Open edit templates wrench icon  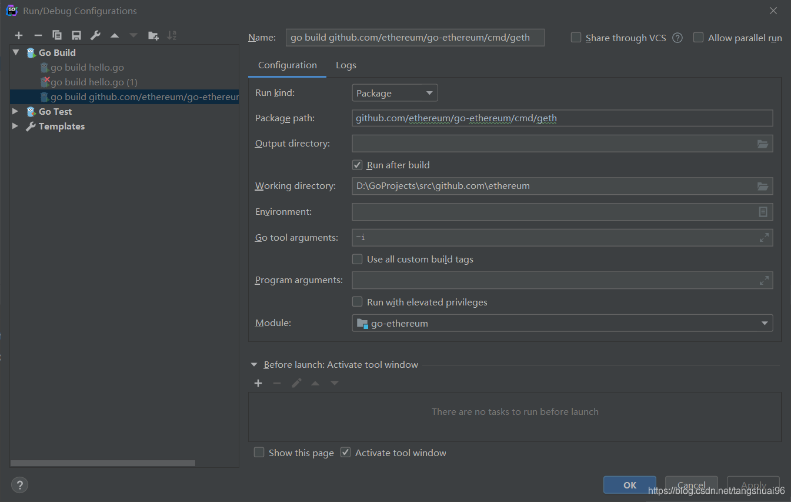tap(95, 36)
